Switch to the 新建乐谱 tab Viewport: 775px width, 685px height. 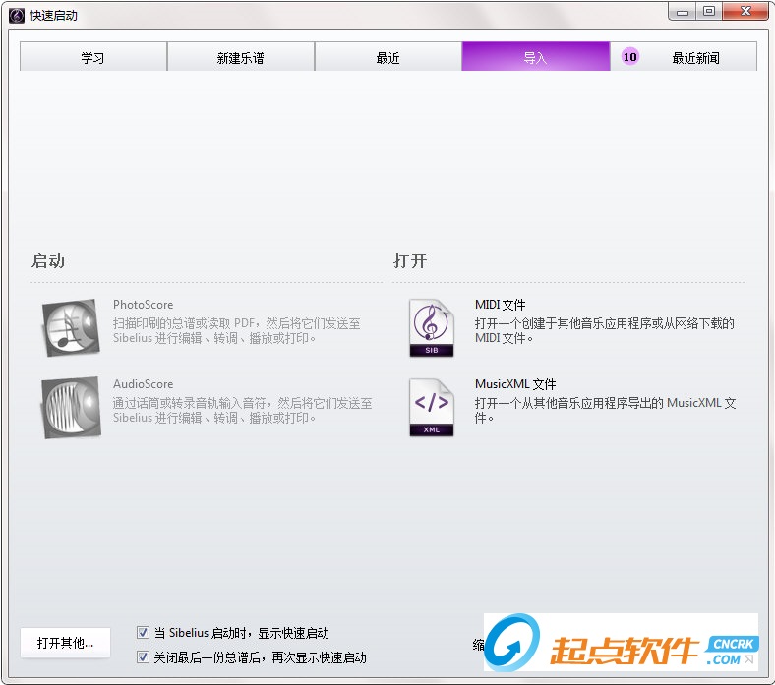coord(241,57)
